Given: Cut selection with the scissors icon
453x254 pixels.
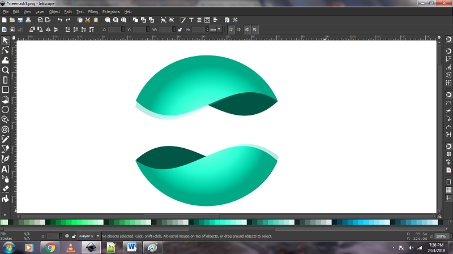Looking at the screenshot, I should tap(88, 20).
